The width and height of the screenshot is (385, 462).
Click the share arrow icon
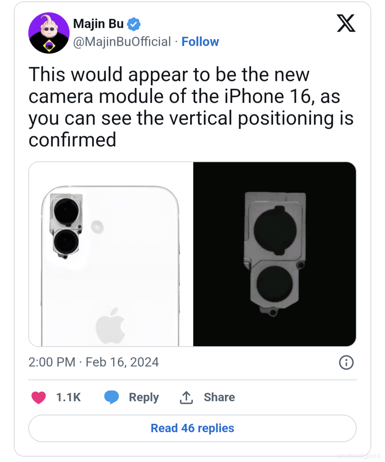(x=186, y=397)
